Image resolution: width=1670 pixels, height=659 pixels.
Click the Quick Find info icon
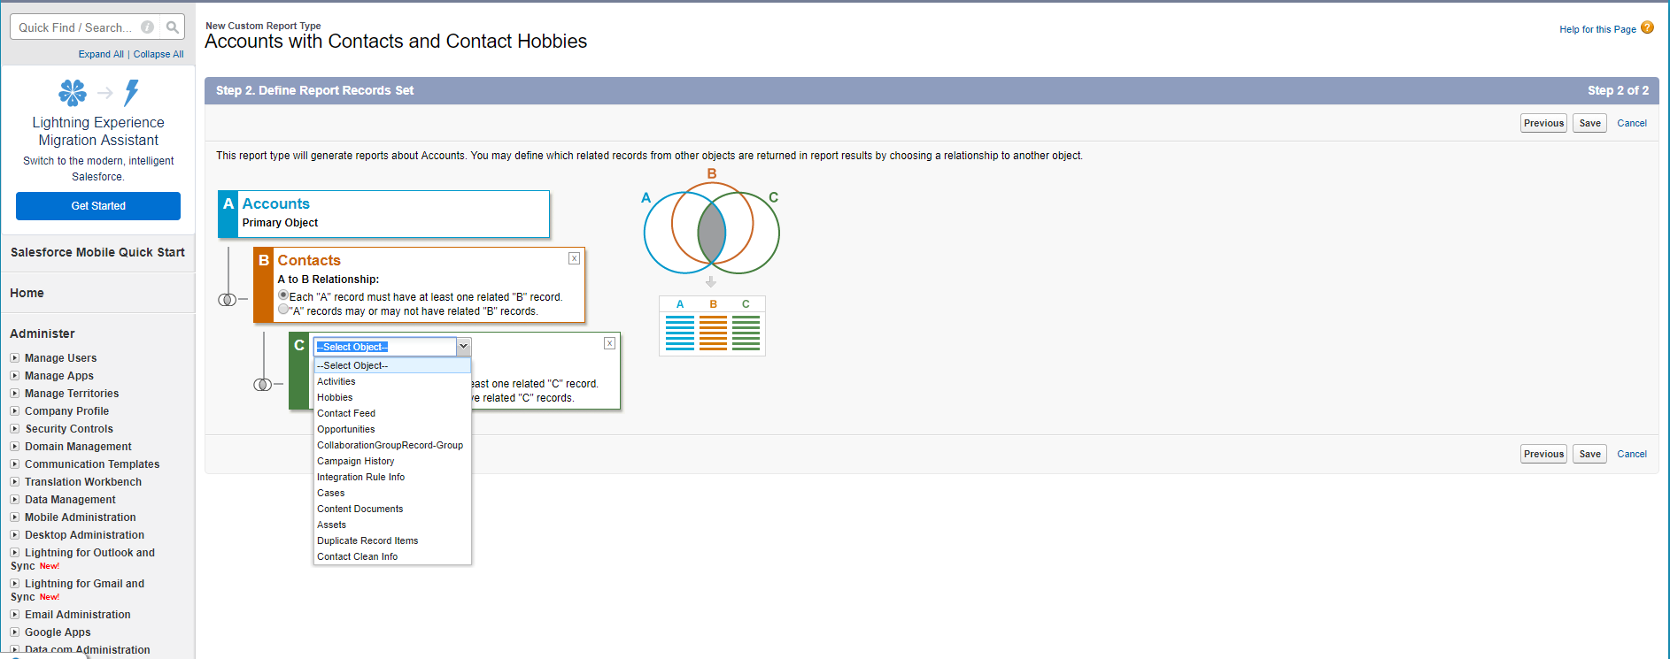(x=148, y=27)
